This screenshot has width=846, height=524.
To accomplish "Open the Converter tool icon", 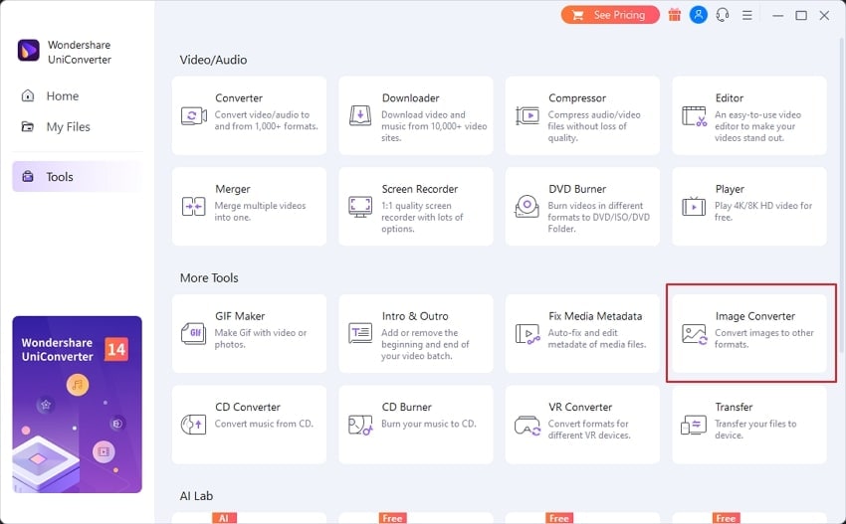I will point(194,115).
